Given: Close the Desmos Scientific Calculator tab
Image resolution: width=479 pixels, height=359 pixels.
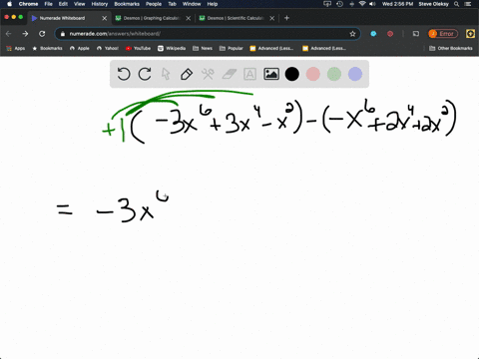Looking at the screenshot, I should tap(272, 18).
